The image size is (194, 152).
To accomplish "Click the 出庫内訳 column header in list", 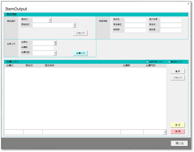I will coord(151,66).
